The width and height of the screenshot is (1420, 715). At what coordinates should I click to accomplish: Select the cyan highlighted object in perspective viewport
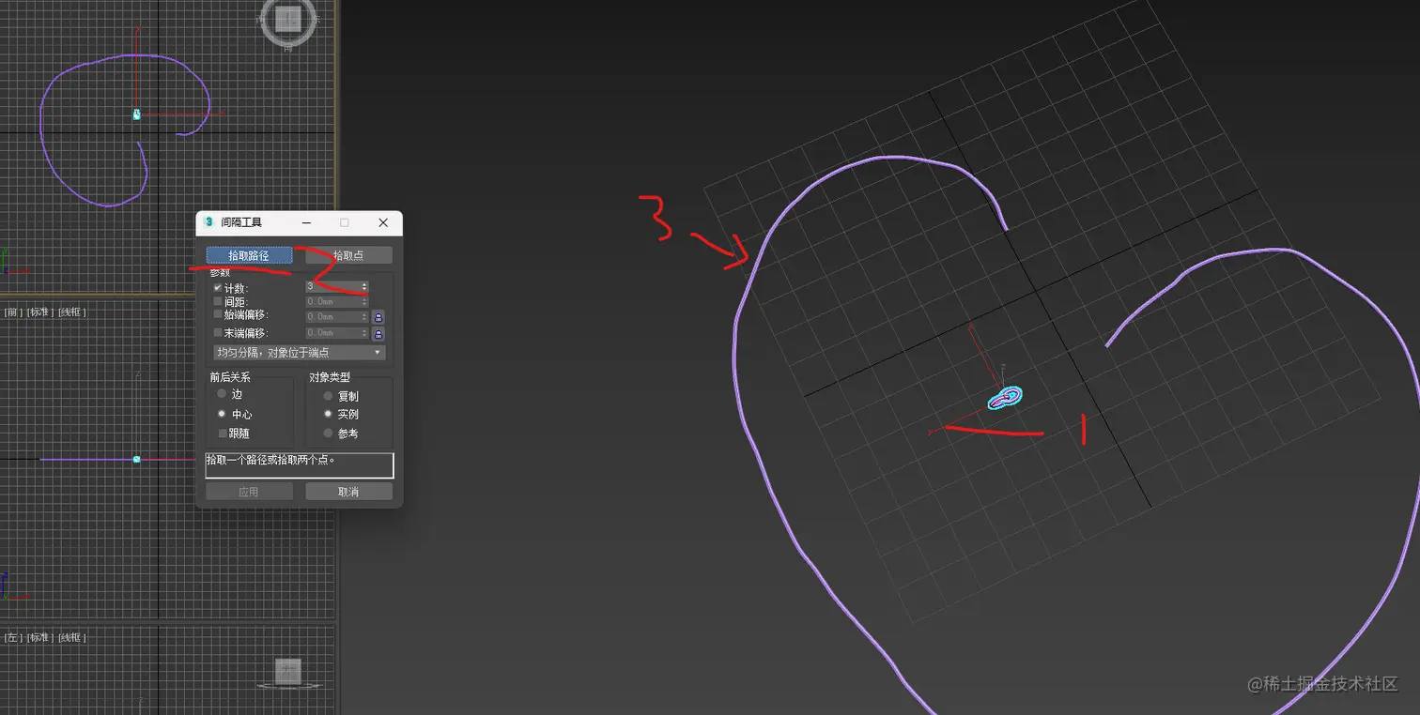pyautogui.click(x=1005, y=399)
